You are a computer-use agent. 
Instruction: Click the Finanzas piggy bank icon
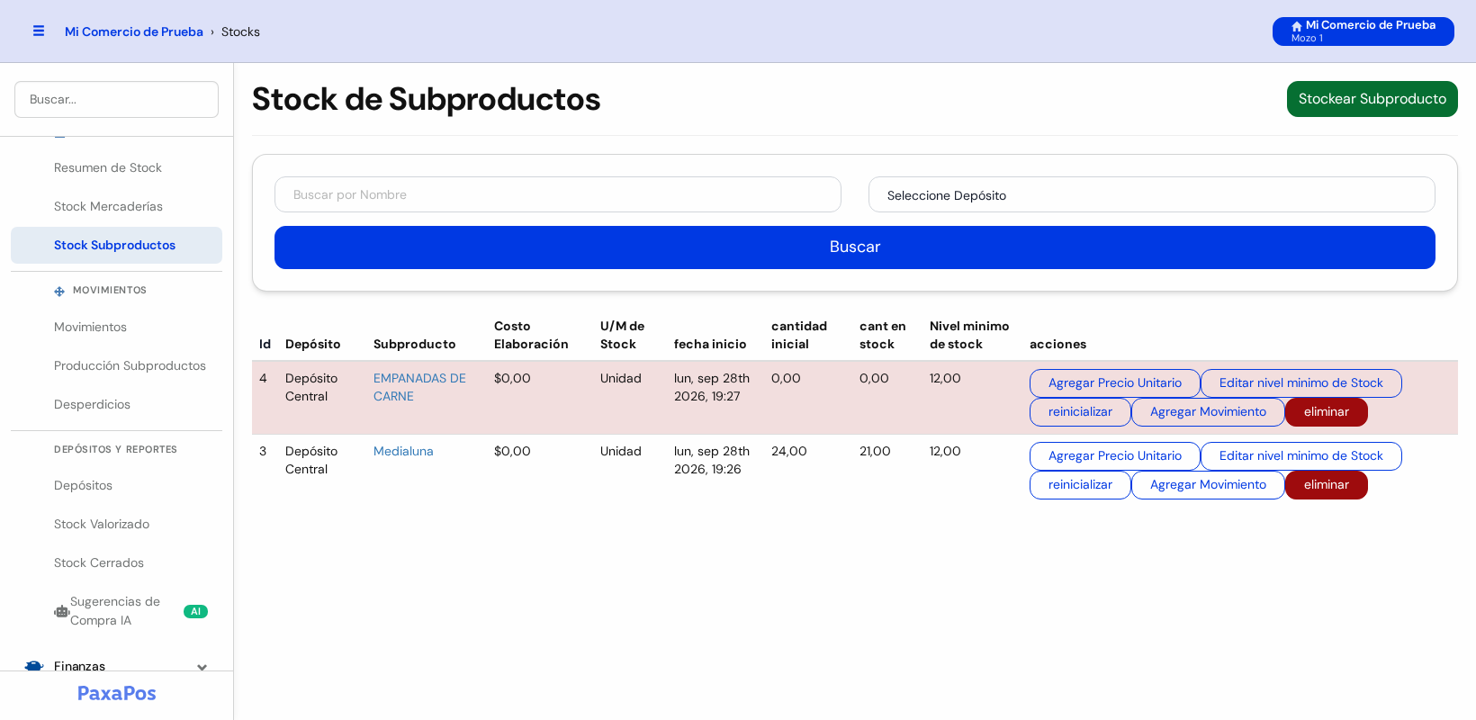34,666
